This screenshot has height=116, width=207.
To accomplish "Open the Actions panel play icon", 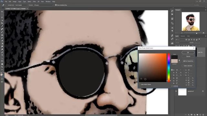I will (172, 14).
